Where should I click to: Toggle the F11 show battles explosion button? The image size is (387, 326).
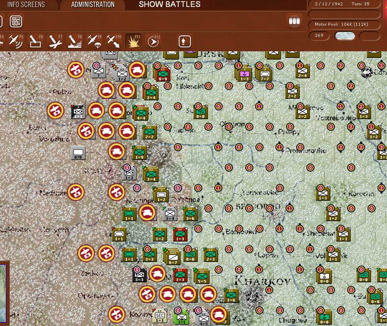coord(133,41)
